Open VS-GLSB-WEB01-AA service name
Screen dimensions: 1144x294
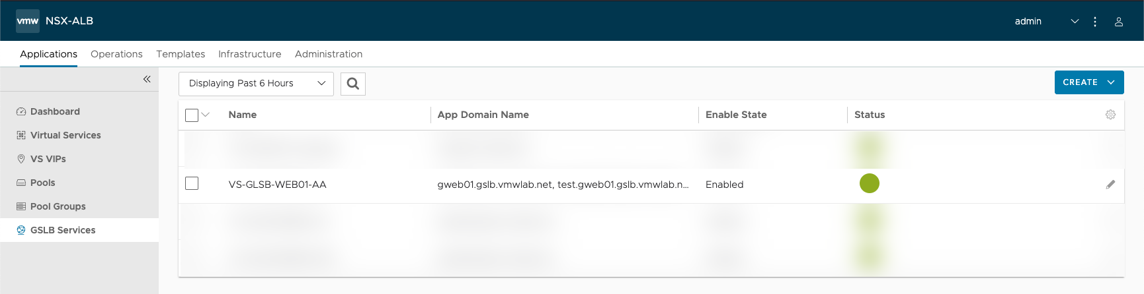pyautogui.click(x=278, y=185)
